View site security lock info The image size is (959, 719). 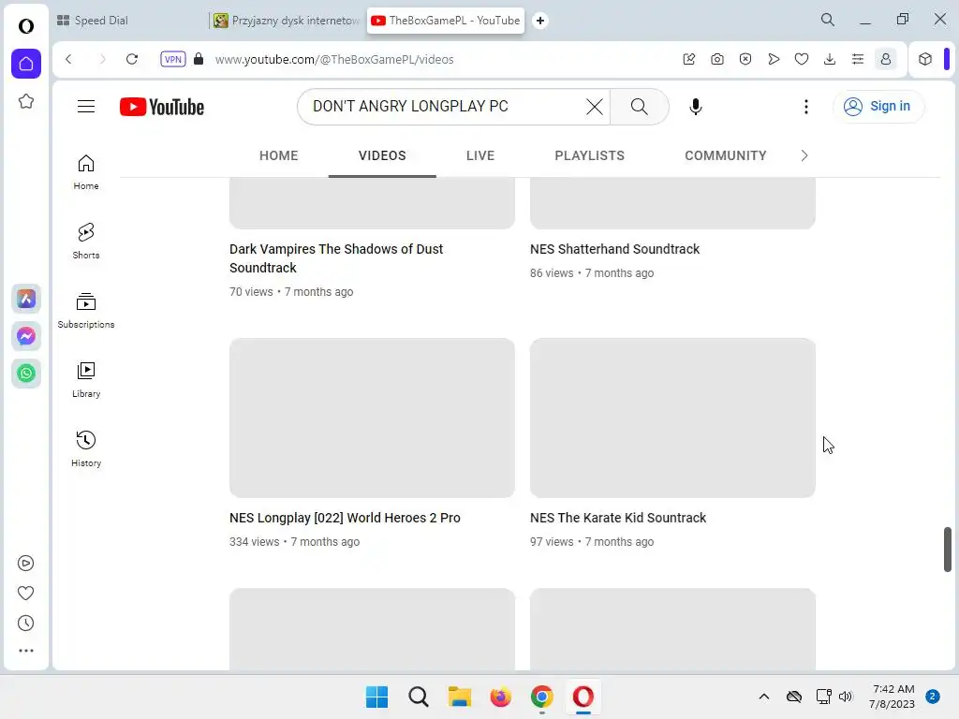199,59
